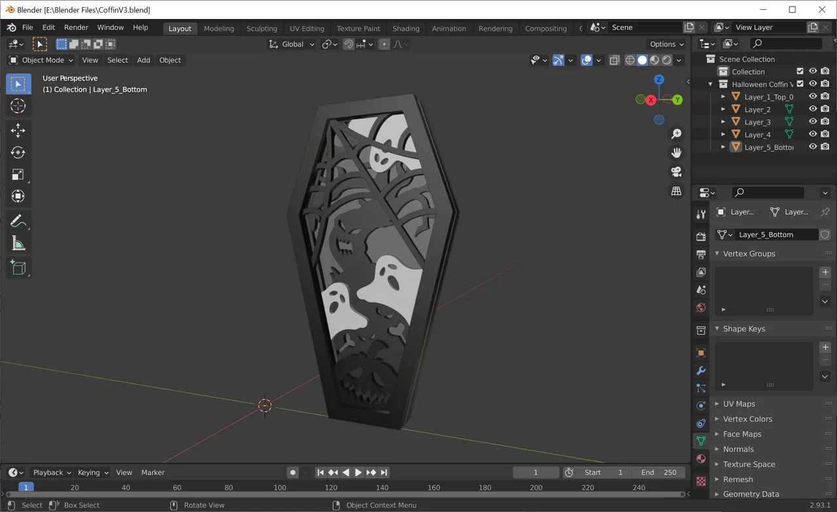Screen dimensions: 837x512
Task: Open the Material properties tab
Action: point(701,459)
